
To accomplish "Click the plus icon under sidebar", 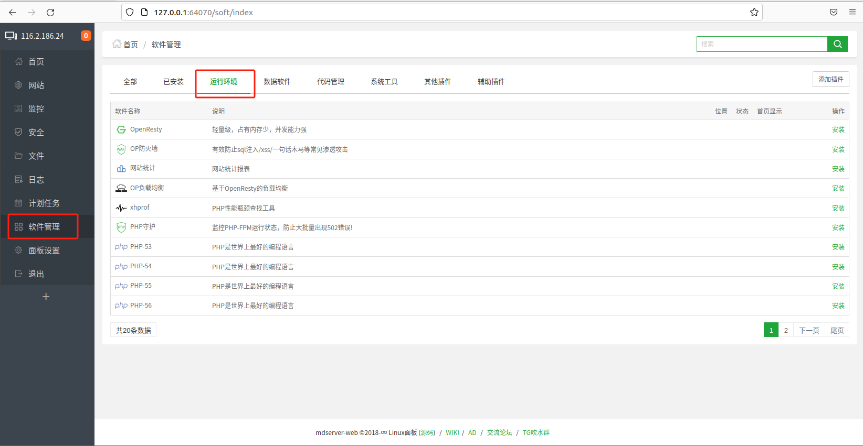I will coord(46,297).
